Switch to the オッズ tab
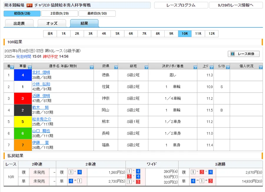This screenshot has width=265, height=192. pos(52,23)
